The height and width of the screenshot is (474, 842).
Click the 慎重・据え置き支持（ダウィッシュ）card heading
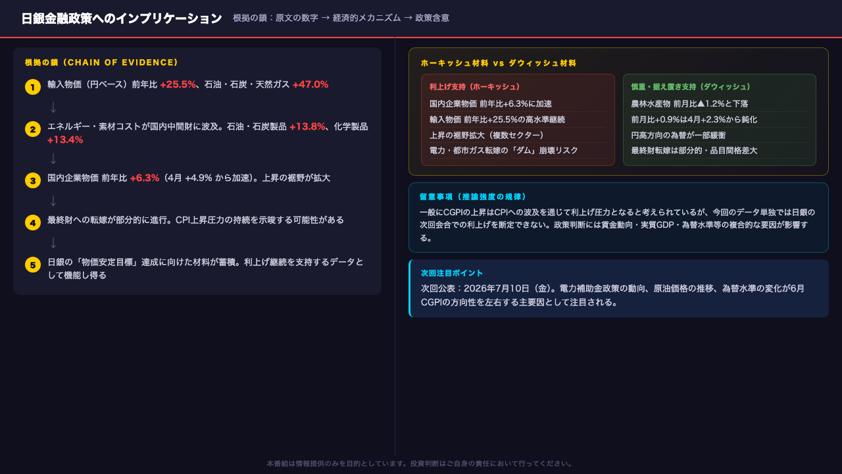click(x=691, y=87)
